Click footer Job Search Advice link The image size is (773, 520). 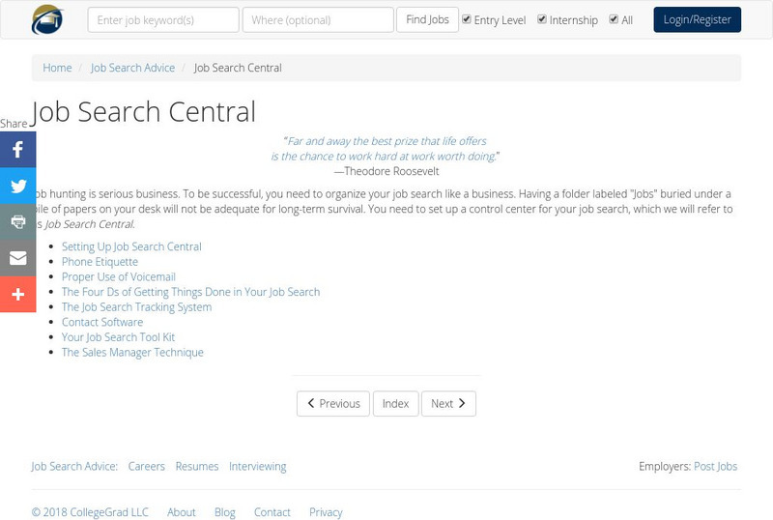coord(74,466)
